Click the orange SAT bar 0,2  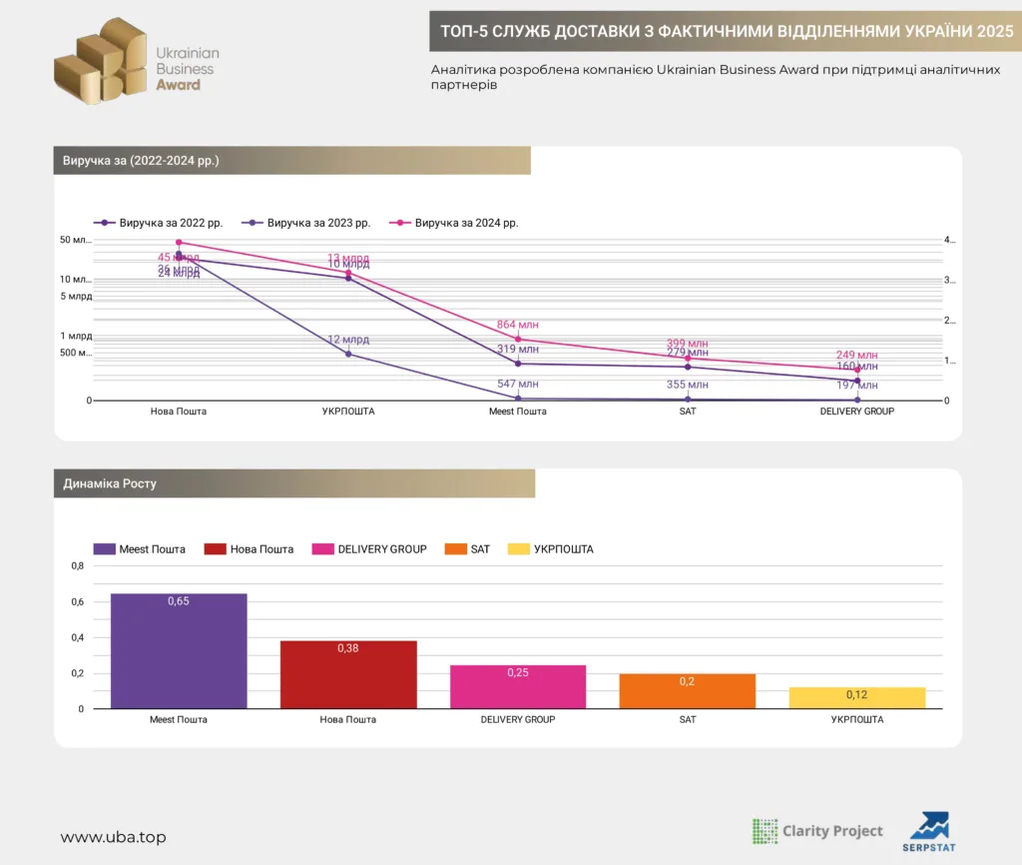[688, 691]
